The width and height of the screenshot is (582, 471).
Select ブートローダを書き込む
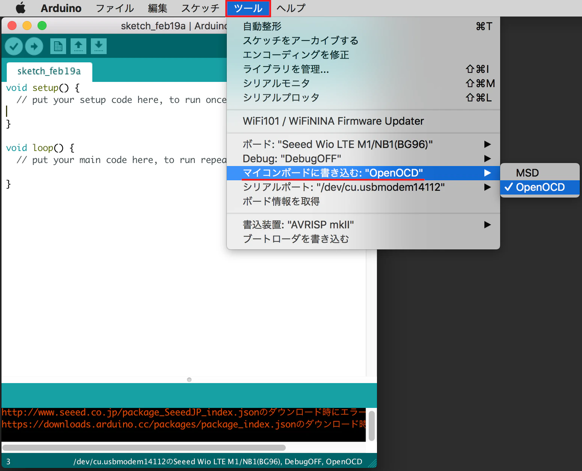(x=363, y=239)
